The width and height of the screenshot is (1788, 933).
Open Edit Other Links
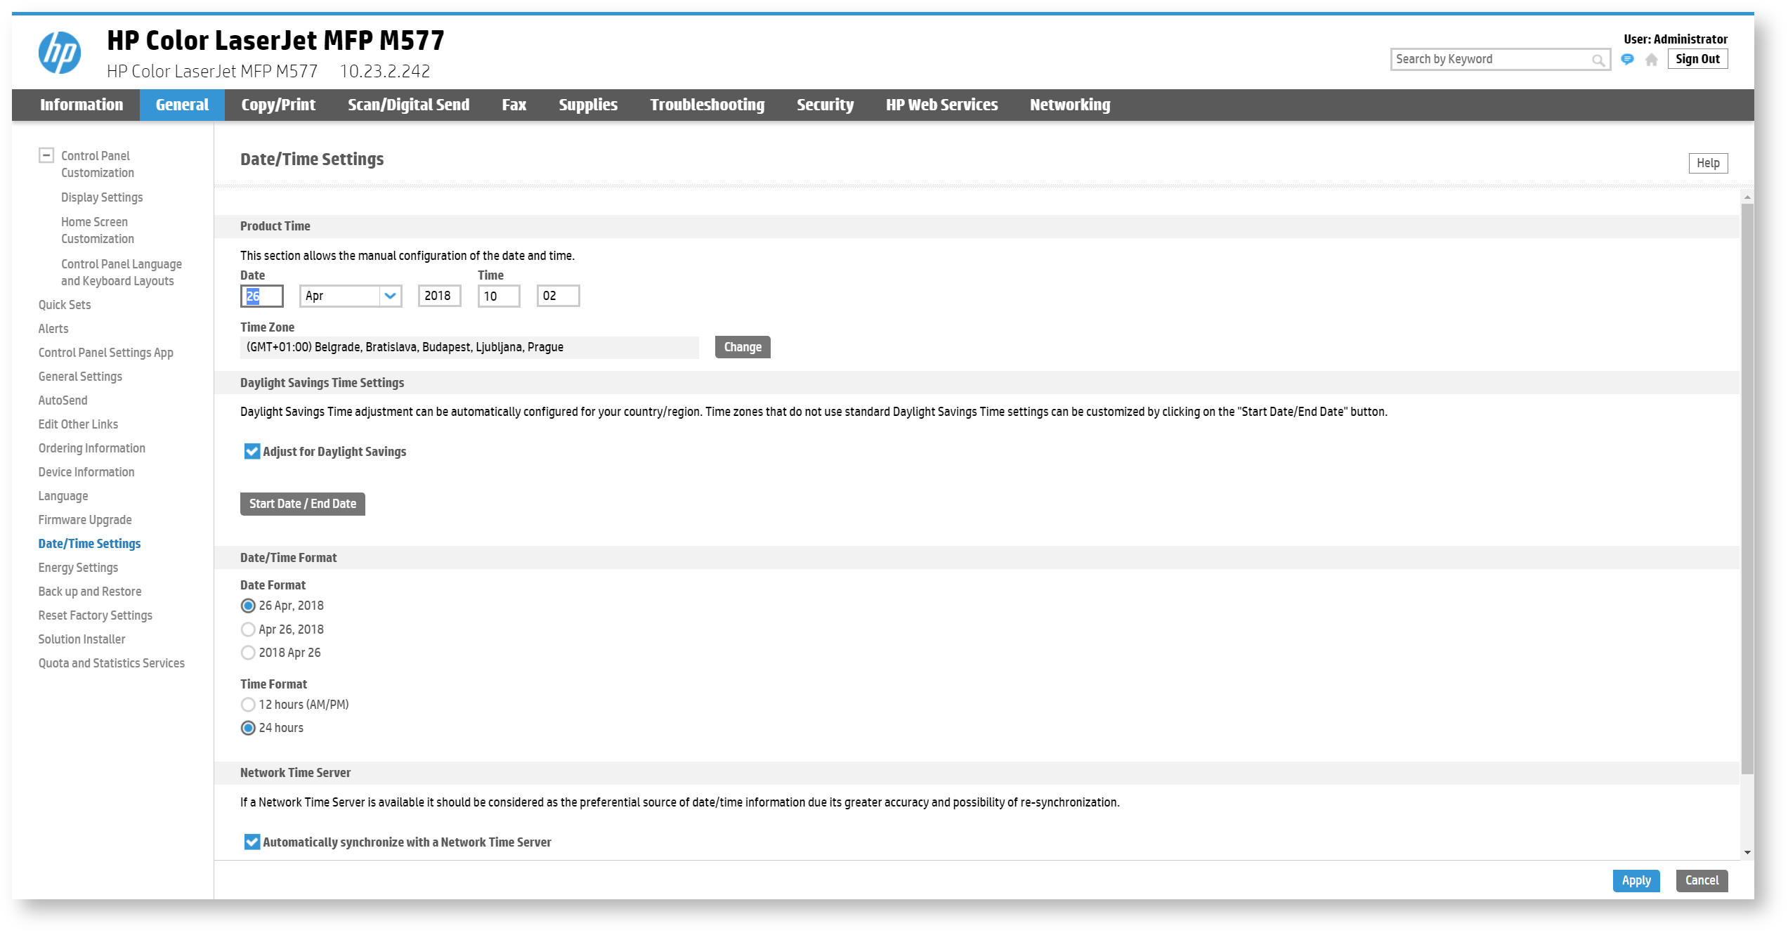(79, 424)
